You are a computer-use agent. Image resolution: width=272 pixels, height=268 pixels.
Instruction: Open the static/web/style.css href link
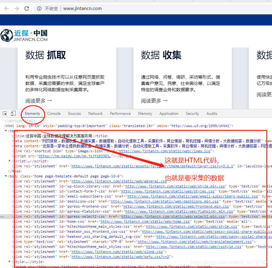[192, 226]
